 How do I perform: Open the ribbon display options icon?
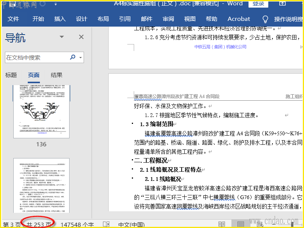pyautogui.click(x=282, y=3)
